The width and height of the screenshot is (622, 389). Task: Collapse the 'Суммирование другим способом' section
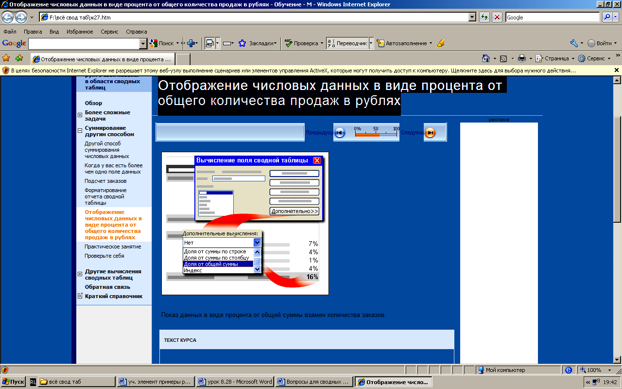pyautogui.click(x=80, y=131)
